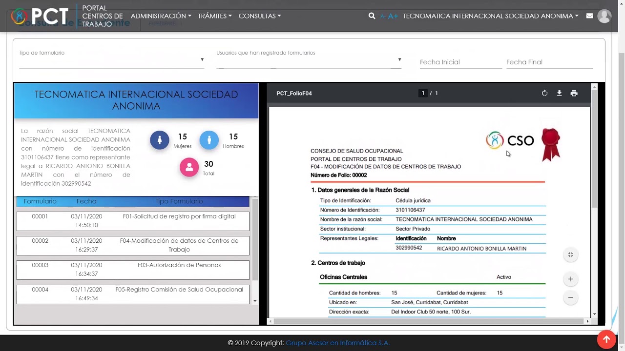Click the pink Total people icon

pos(189,167)
